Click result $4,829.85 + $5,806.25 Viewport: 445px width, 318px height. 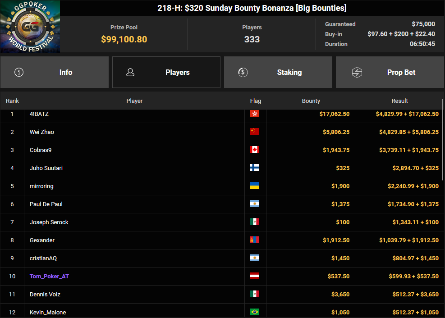(x=409, y=132)
